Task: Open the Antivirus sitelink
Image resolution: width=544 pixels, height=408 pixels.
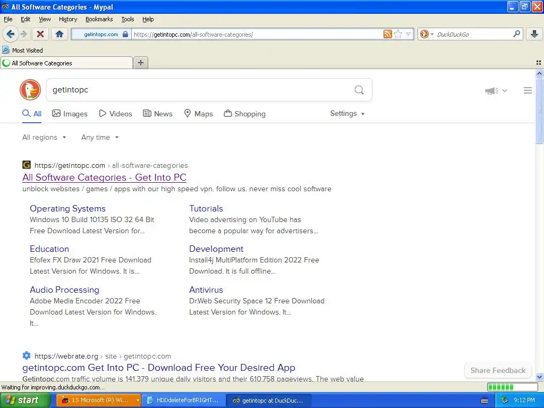Action: click(x=206, y=290)
